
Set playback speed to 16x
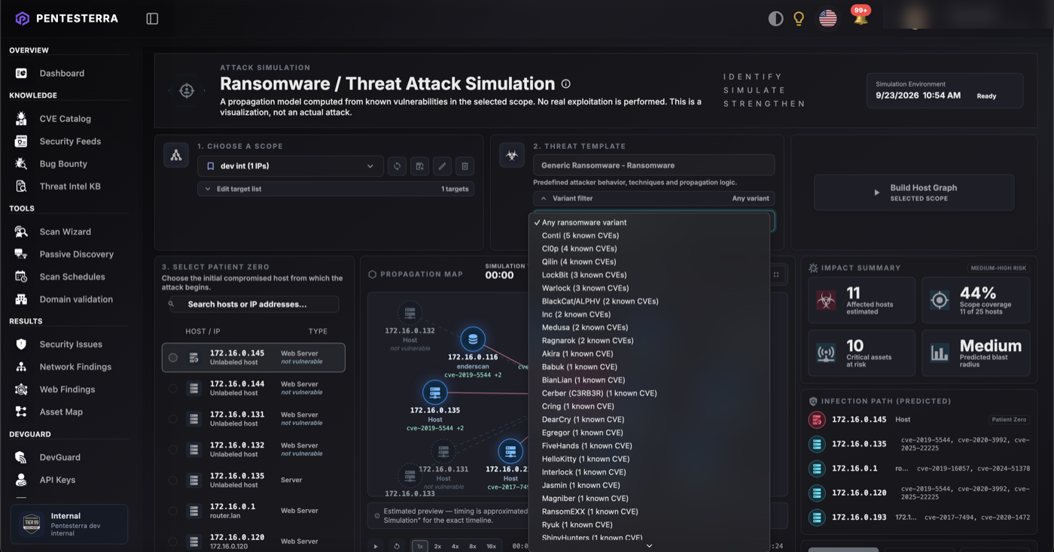point(491,546)
